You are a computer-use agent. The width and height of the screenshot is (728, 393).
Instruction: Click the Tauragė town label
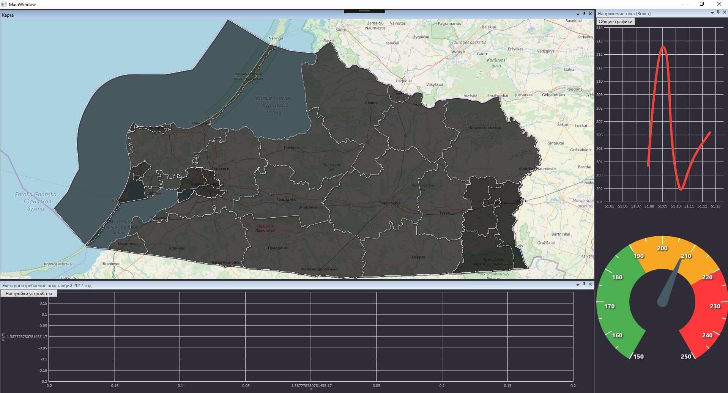[457, 51]
